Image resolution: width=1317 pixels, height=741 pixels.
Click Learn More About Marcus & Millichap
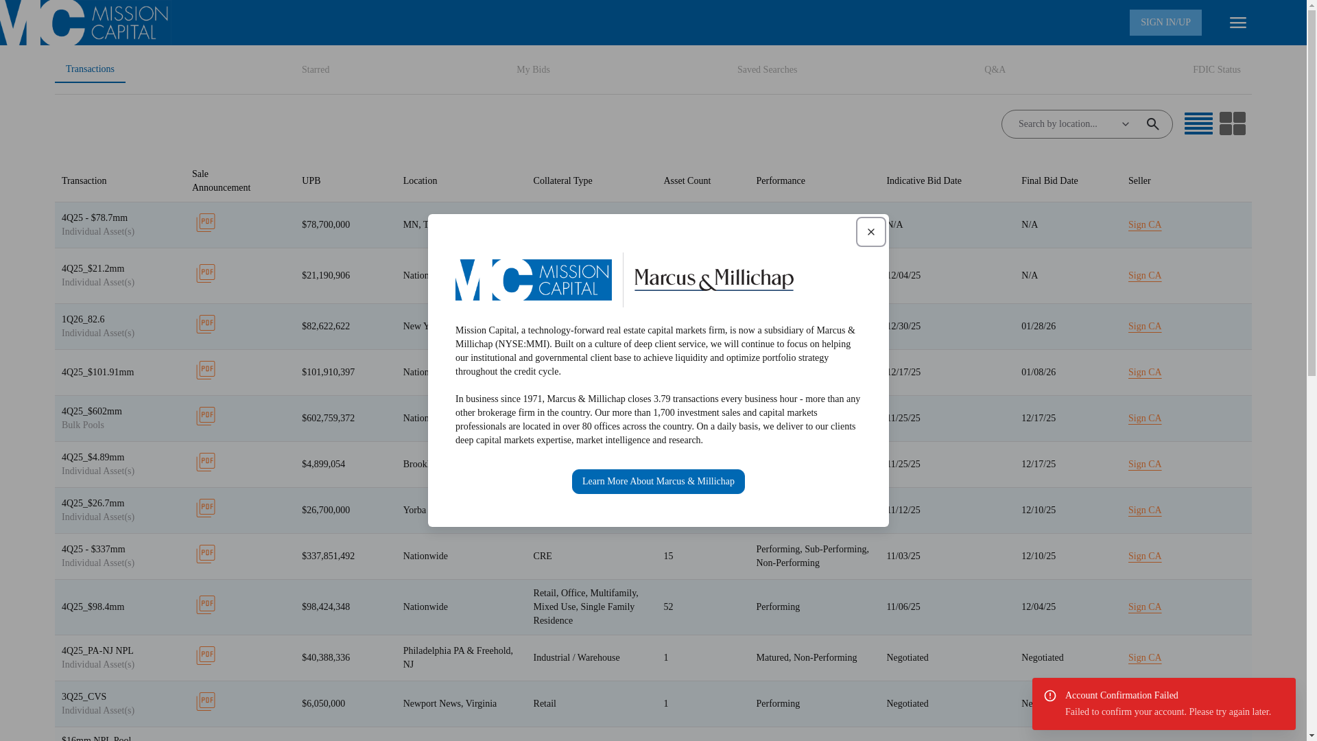[x=658, y=482]
